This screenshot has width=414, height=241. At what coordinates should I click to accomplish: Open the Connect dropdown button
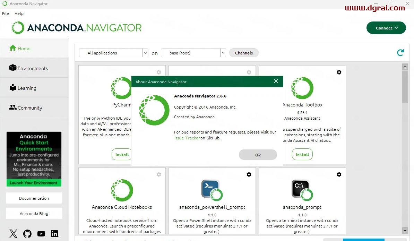tap(386, 28)
